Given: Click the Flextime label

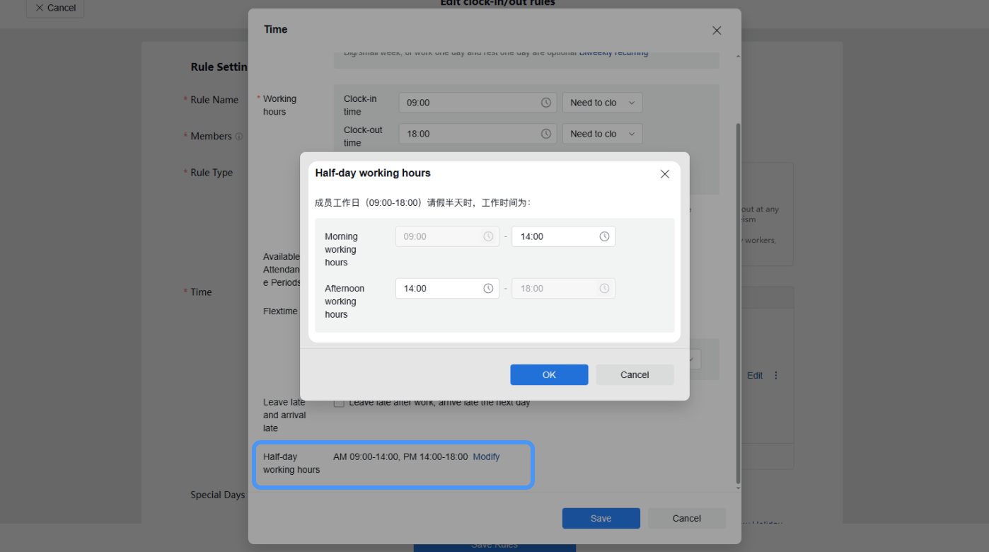Looking at the screenshot, I should pos(280,311).
